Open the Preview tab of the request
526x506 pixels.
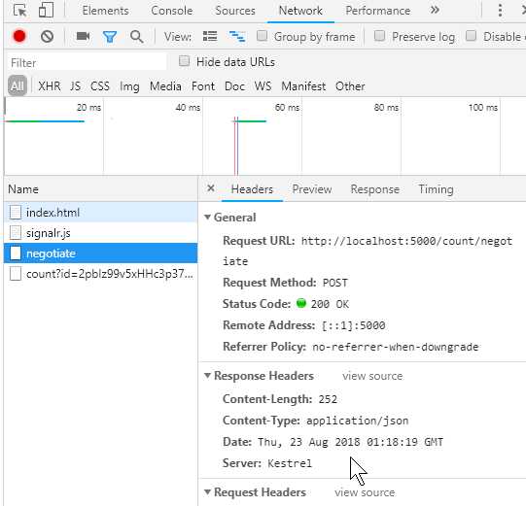(312, 189)
